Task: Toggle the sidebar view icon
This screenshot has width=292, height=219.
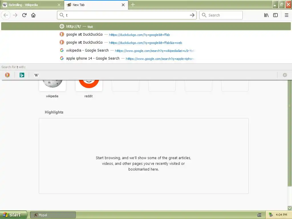Action: 275,15
